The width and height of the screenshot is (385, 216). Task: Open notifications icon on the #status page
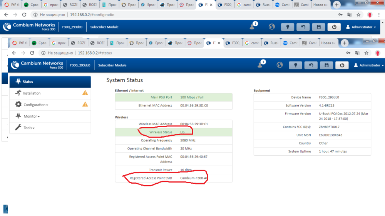coord(261,65)
